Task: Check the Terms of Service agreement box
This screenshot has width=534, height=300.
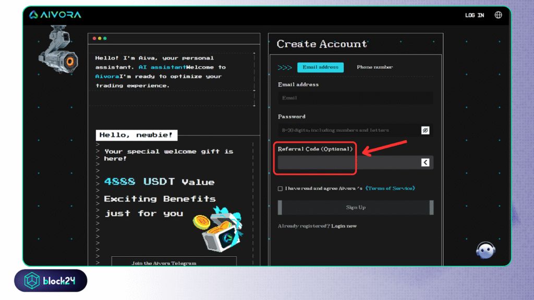Action: (x=281, y=189)
